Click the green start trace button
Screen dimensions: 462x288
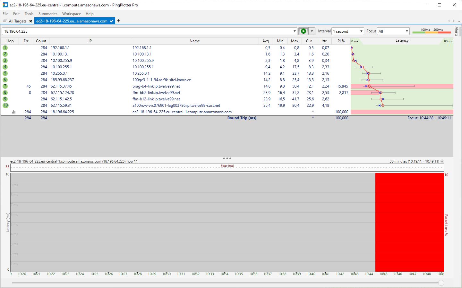click(304, 31)
